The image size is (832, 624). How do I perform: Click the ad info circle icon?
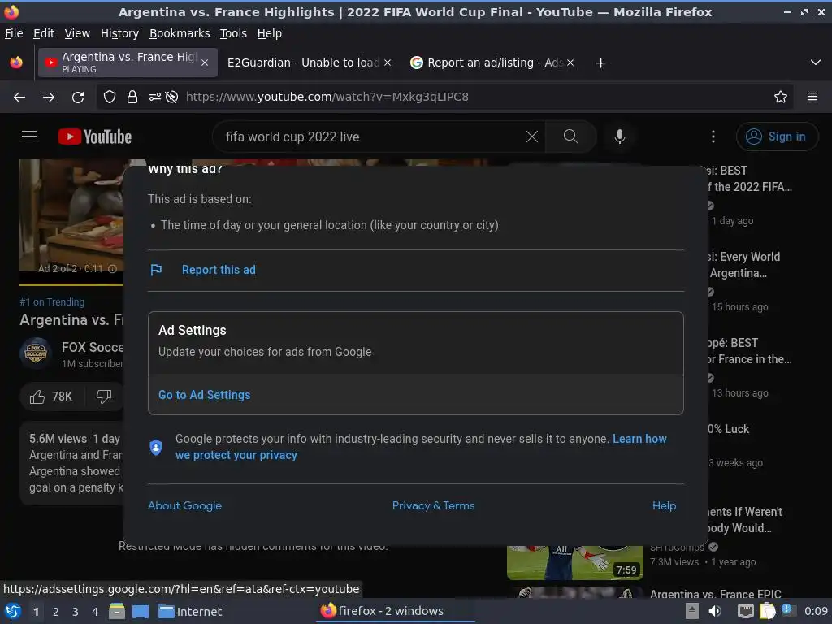tap(112, 269)
